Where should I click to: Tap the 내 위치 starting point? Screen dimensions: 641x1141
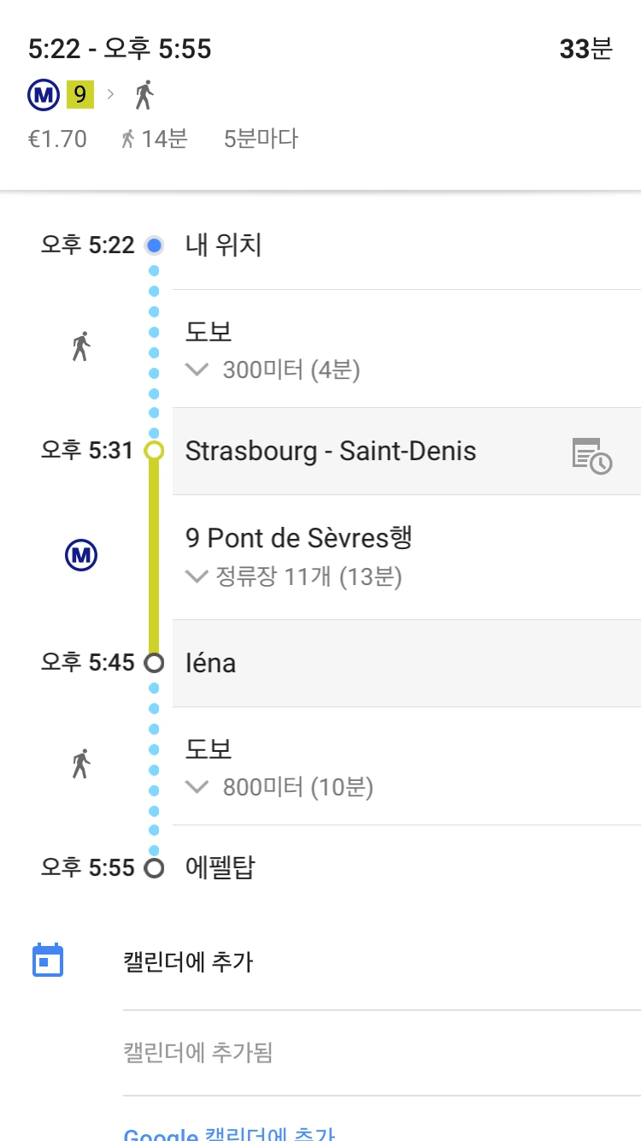(224, 245)
